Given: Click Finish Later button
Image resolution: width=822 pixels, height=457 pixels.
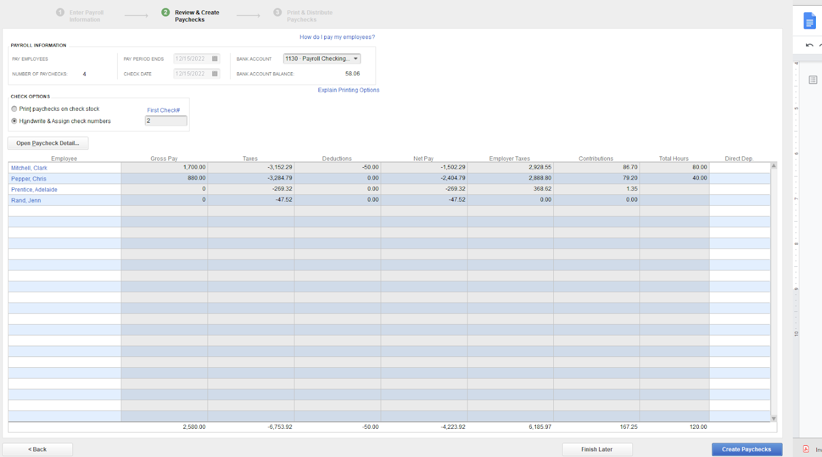Looking at the screenshot, I should [597, 449].
